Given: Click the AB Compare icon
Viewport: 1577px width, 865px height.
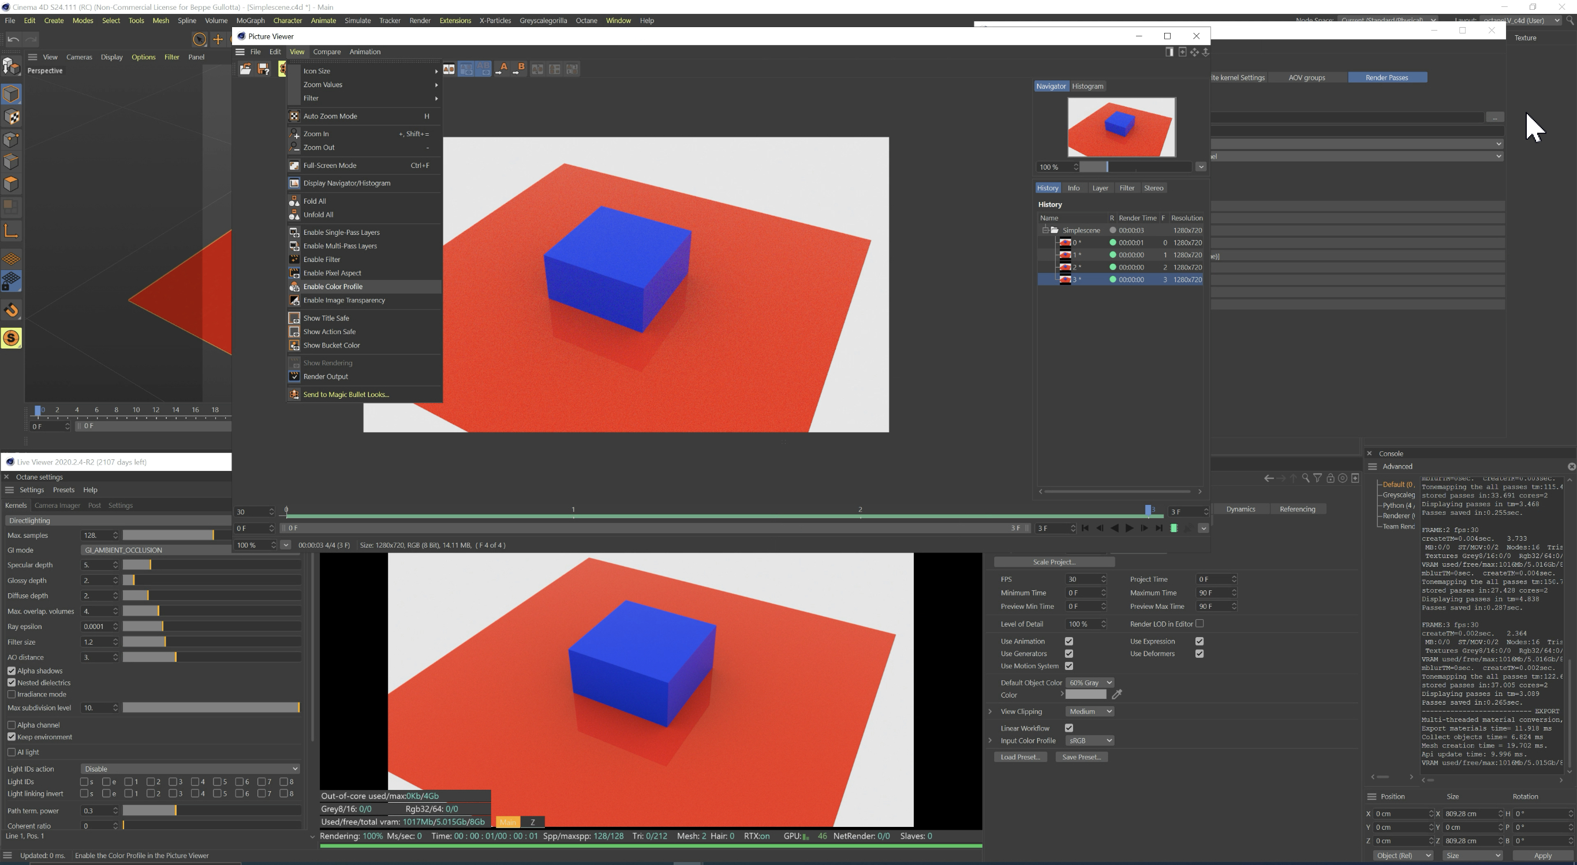Looking at the screenshot, I should pyautogui.click(x=449, y=69).
